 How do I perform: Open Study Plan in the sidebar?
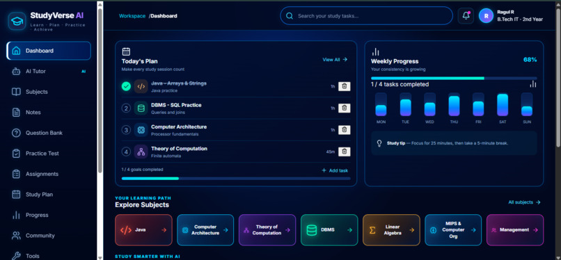tap(49, 195)
